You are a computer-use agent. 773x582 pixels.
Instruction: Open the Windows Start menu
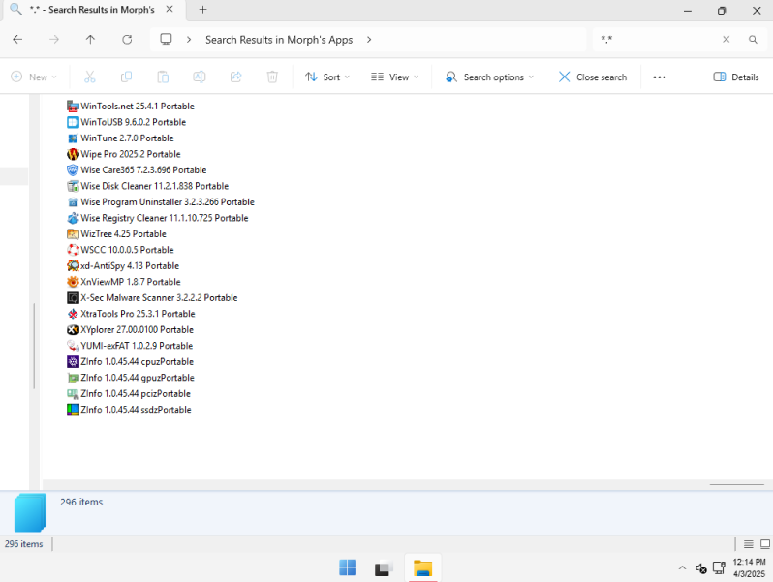coord(347,567)
